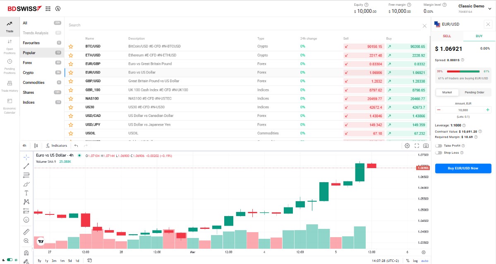Screen dimensions: 496x264
Task: Open the emoji icons tool
Action: pos(26,220)
